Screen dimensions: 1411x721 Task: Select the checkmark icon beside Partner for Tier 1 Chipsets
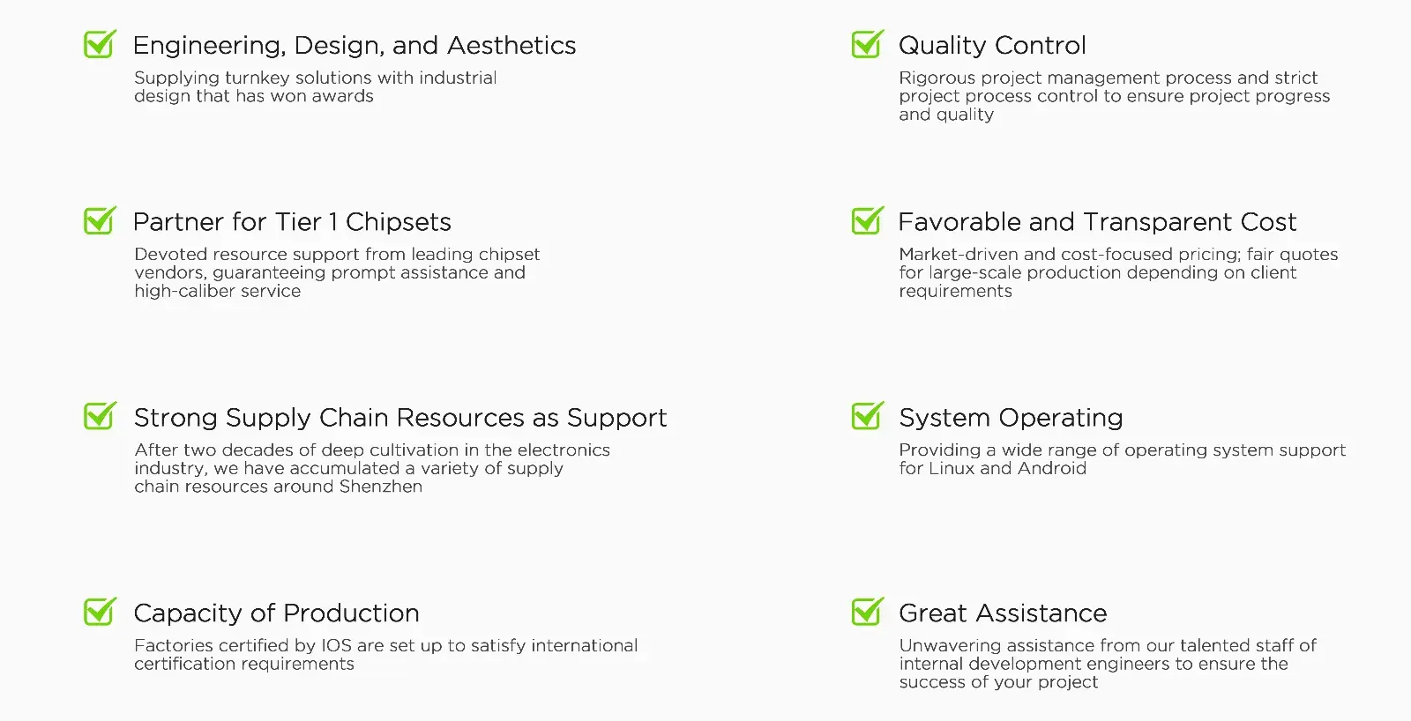[x=99, y=220]
